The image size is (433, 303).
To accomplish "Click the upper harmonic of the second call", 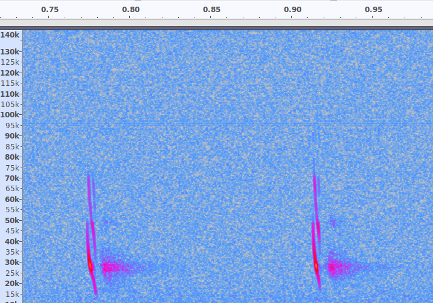I will (x=315, y=187).
